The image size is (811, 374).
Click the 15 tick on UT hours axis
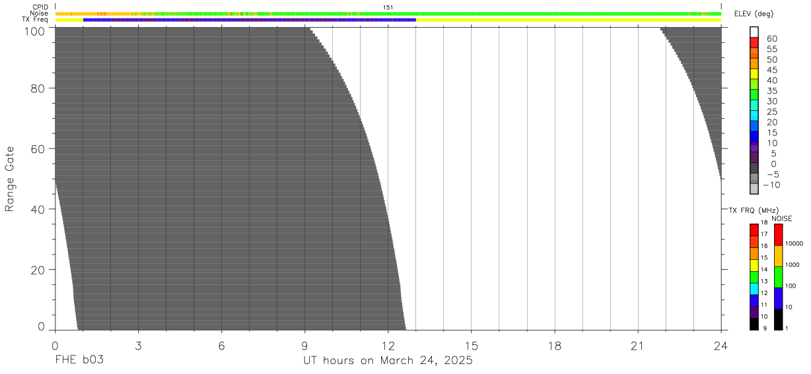point(471,345)
